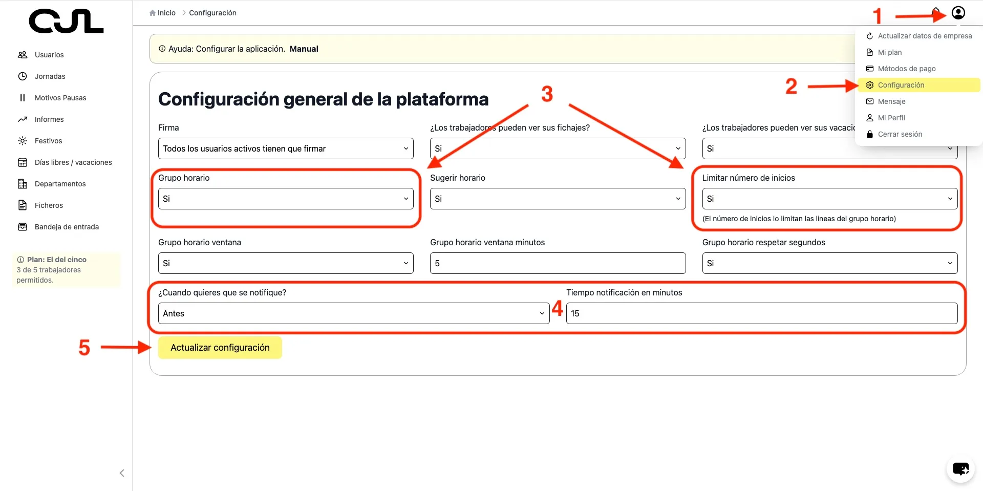The height and width of the screenshot is (491, 983).
Task: Select Mi plan menu entry
Action: coord(918,52)
